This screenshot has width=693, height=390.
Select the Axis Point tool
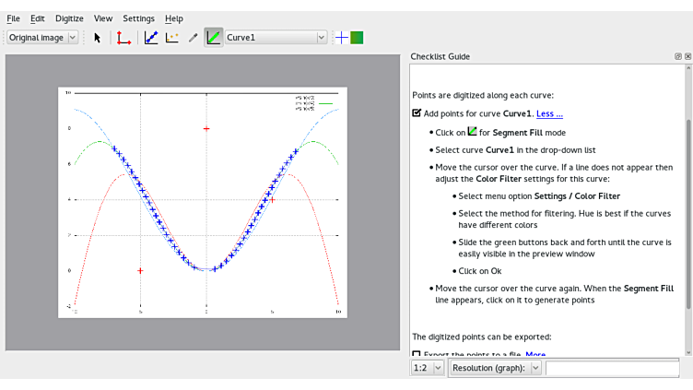pos(123,38)
